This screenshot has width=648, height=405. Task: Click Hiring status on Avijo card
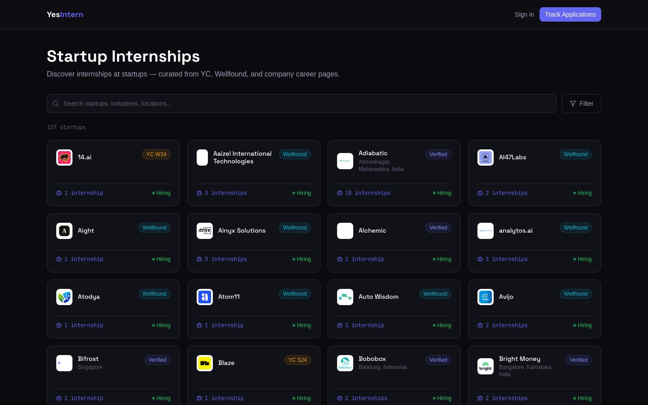click(x=583, y=325)
